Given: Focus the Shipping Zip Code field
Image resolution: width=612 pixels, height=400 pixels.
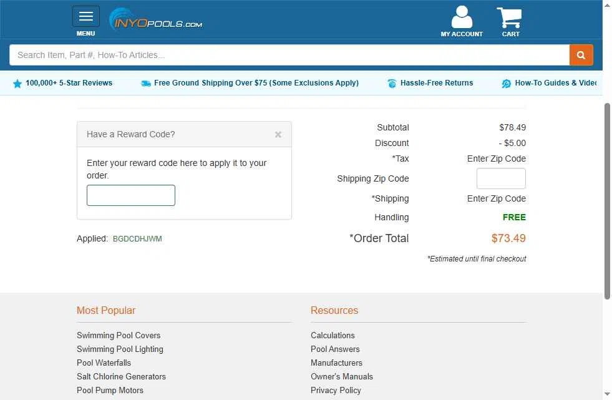Looking at the screenshot, I should point(501,178).
